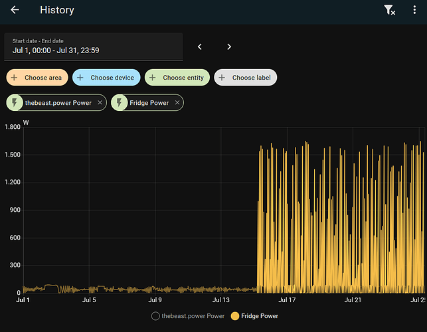Toggle thebeast.power Power series in legend
The height and width of the screenshot is (332, 427).
tap(188, 316)
